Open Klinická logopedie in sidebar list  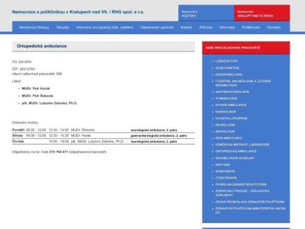pyautogui.click(x=231, y=118)
